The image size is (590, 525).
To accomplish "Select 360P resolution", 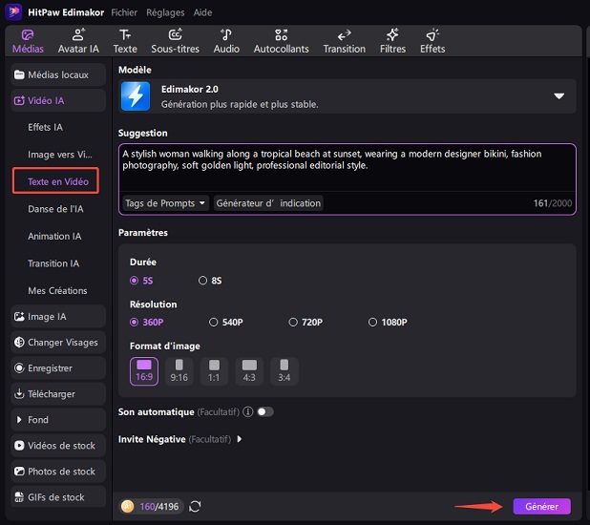I will click(x=147, y=323).
